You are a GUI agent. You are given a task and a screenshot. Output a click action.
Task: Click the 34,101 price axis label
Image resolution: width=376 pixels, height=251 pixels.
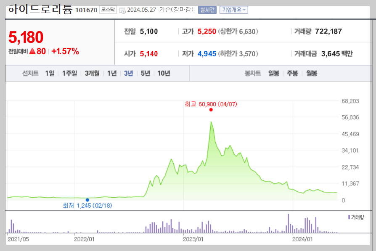[350, 151]
